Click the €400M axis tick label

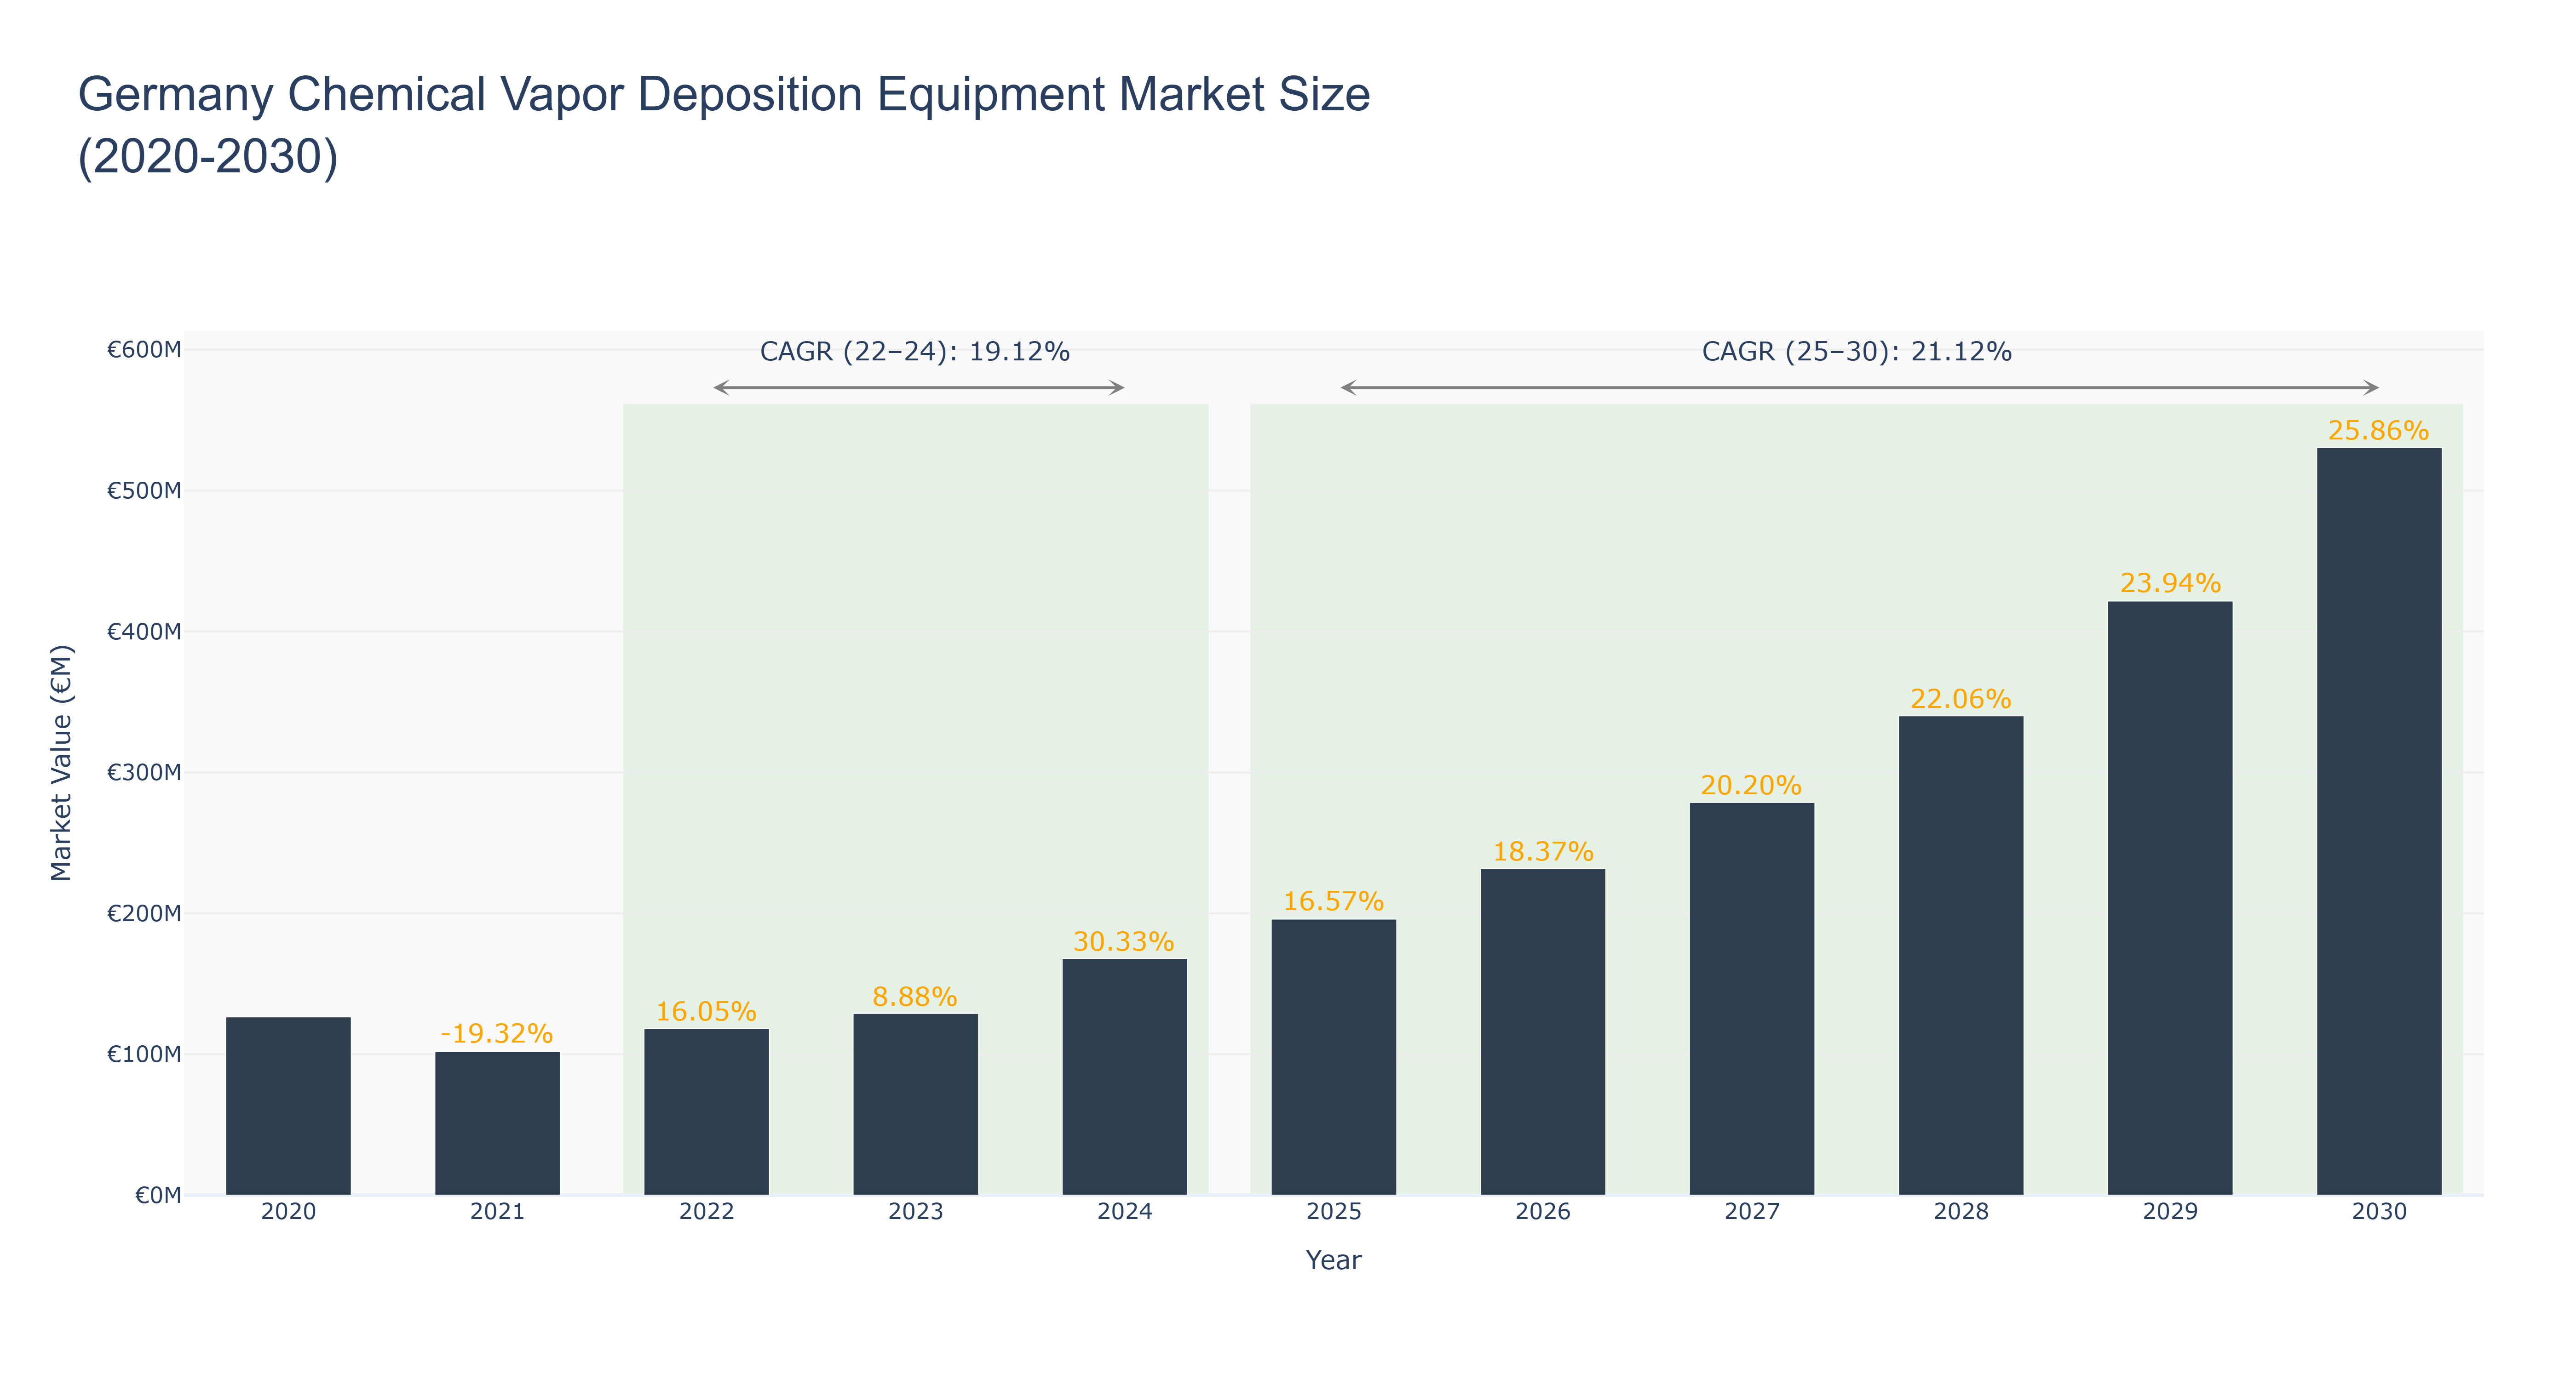(144, 632)
